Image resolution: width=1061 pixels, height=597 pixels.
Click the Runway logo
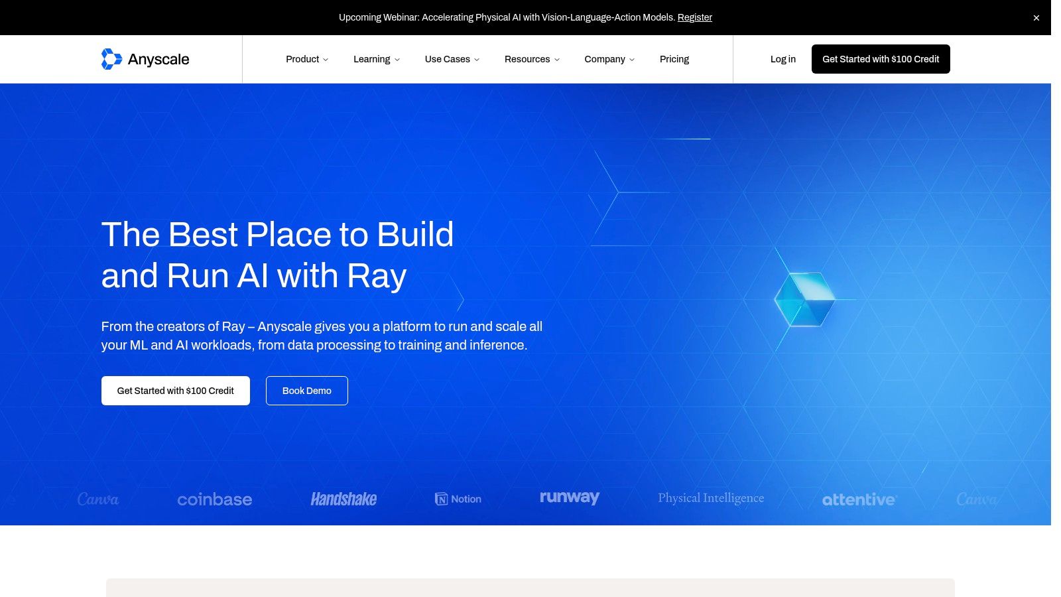click(x=569, y=497)
